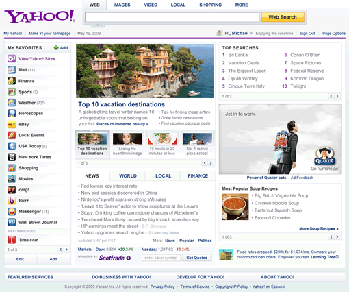Switch to the Finance news tab

198,176
